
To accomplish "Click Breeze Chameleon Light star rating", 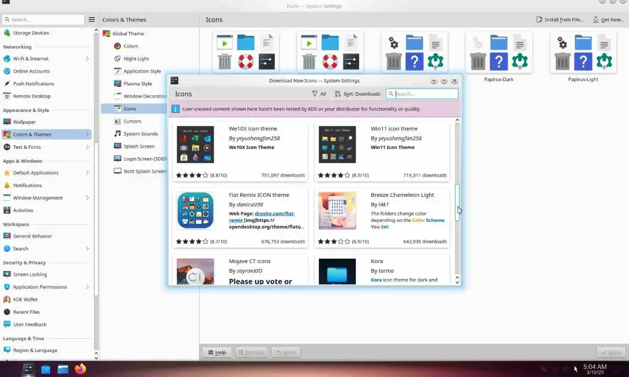I will (334, 242).
